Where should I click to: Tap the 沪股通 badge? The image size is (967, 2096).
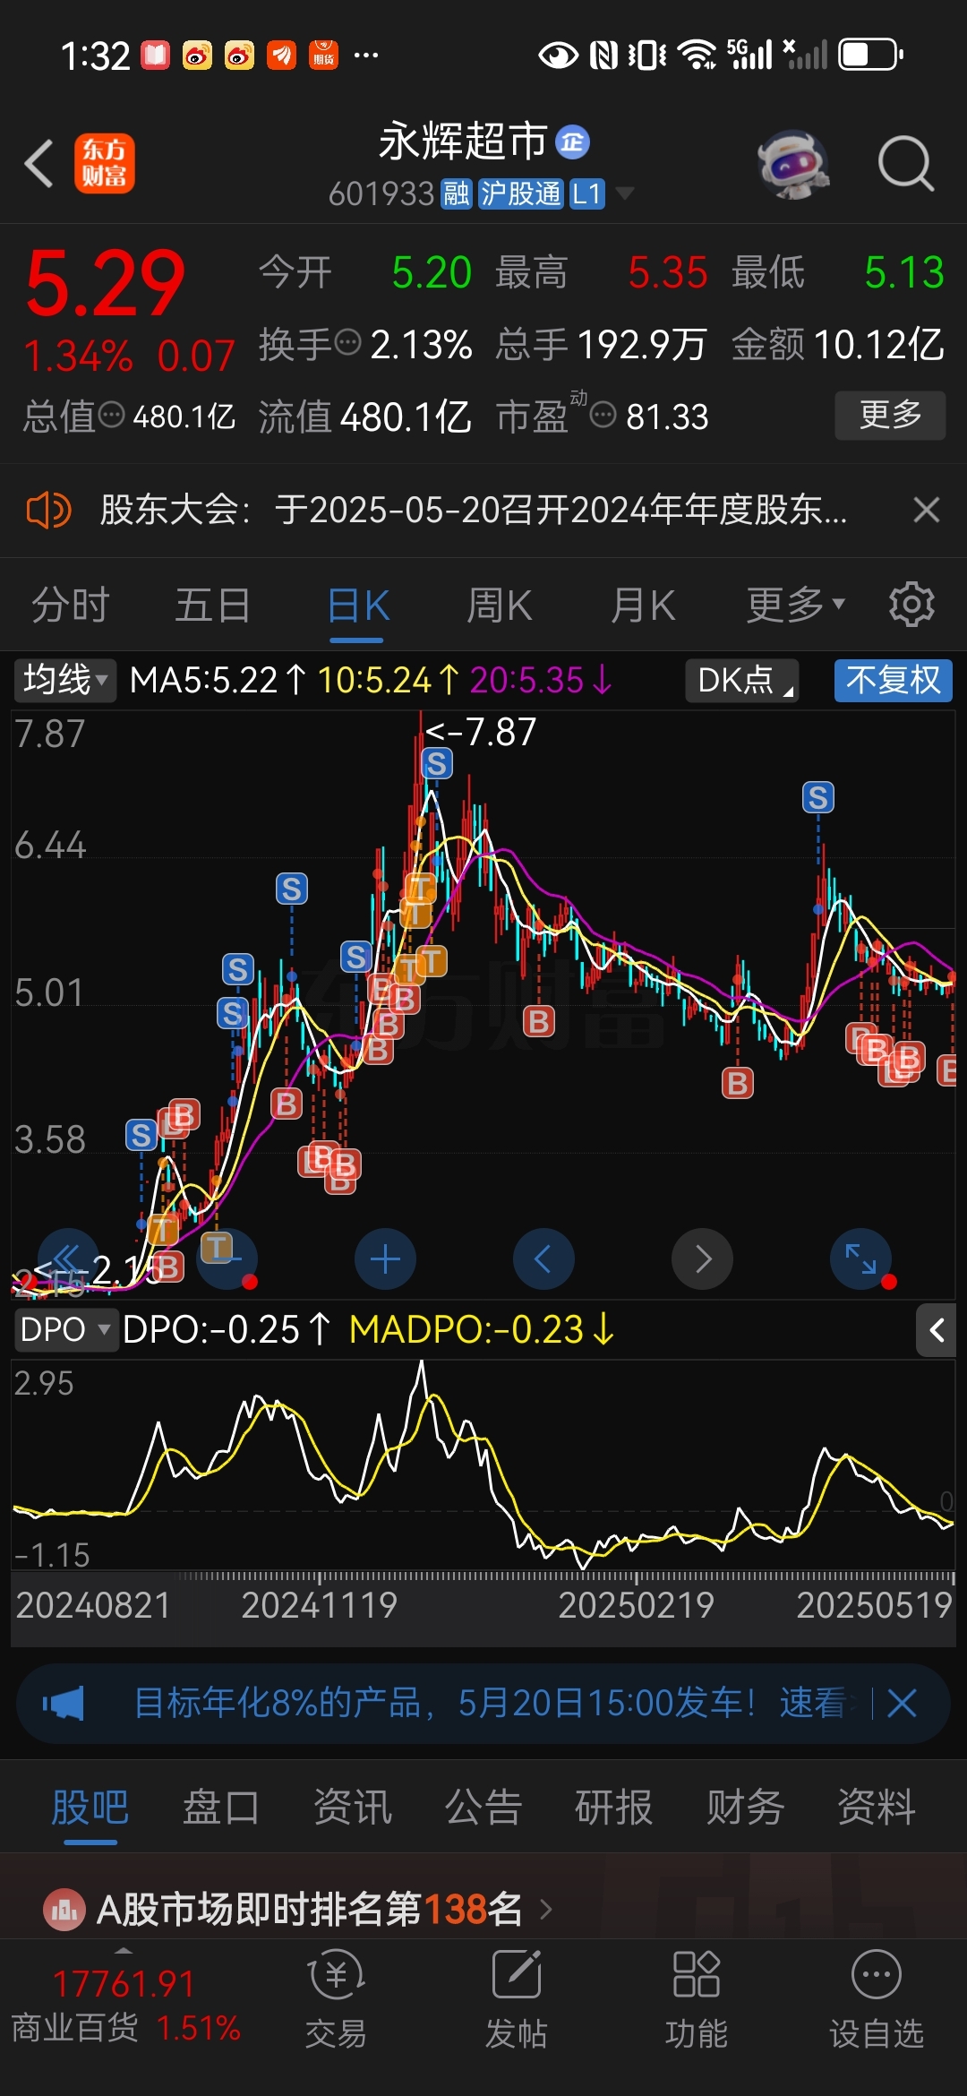tap(520, 193)
